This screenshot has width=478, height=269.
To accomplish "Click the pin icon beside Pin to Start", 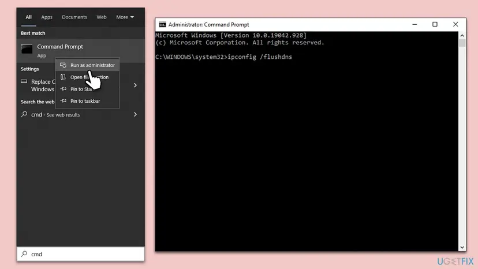I will pyautogui.click(x=63, y=89).
